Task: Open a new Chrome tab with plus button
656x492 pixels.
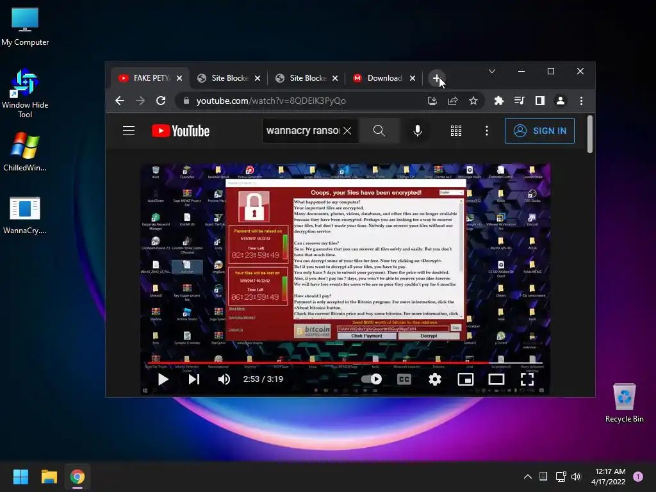Action: pos(436,78)
